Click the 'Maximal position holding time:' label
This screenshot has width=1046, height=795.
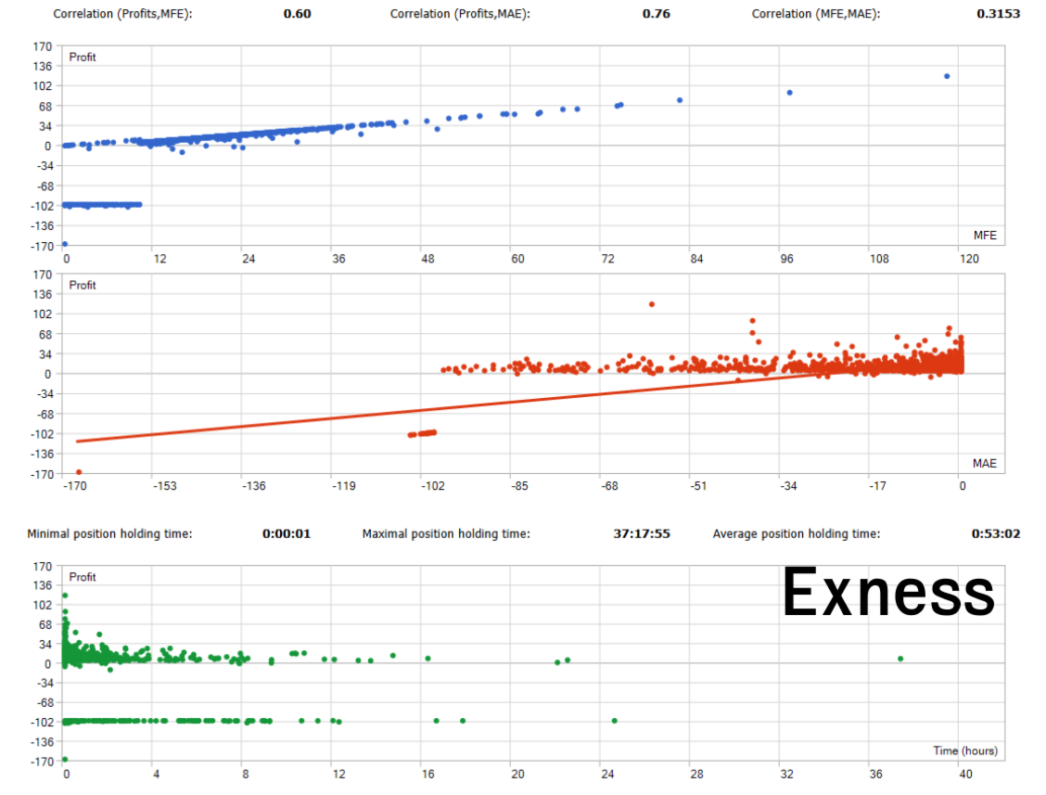pyautogui.click(x=446, y=534)
